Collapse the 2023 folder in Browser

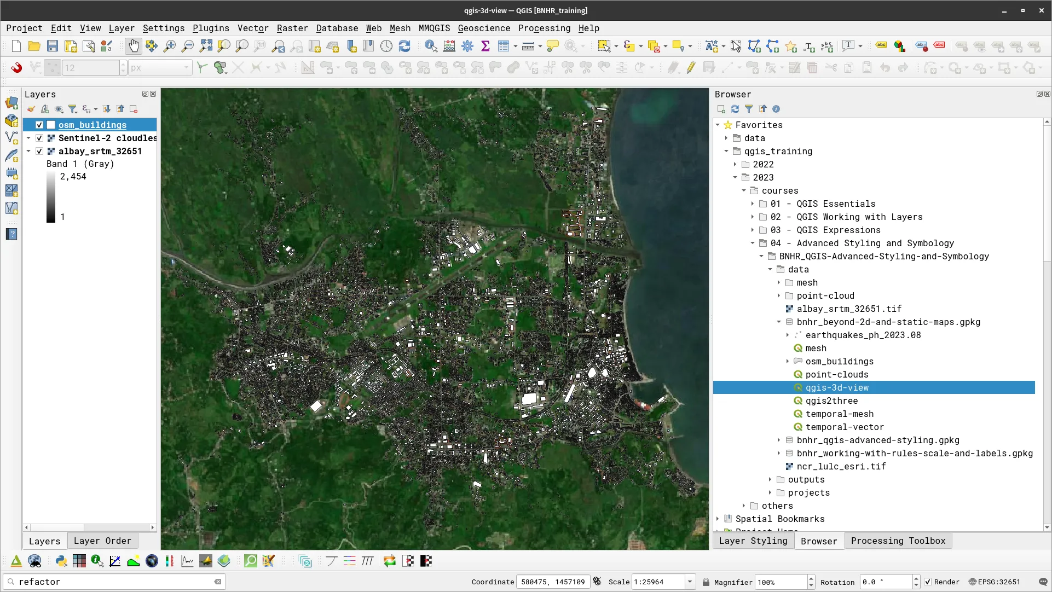click(x=735, y=177)
